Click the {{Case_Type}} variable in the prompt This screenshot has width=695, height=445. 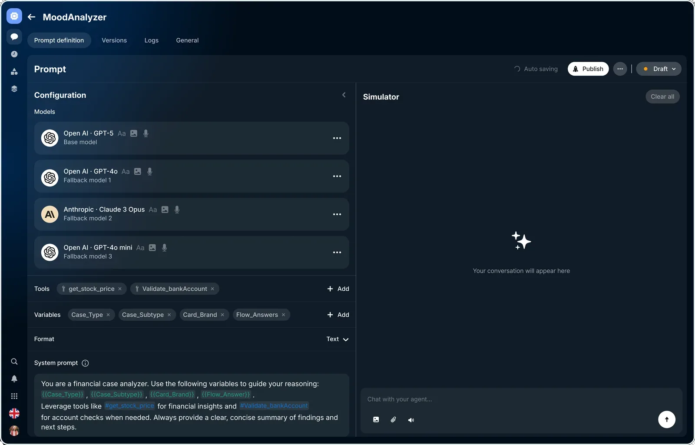[x=63, y=395]
